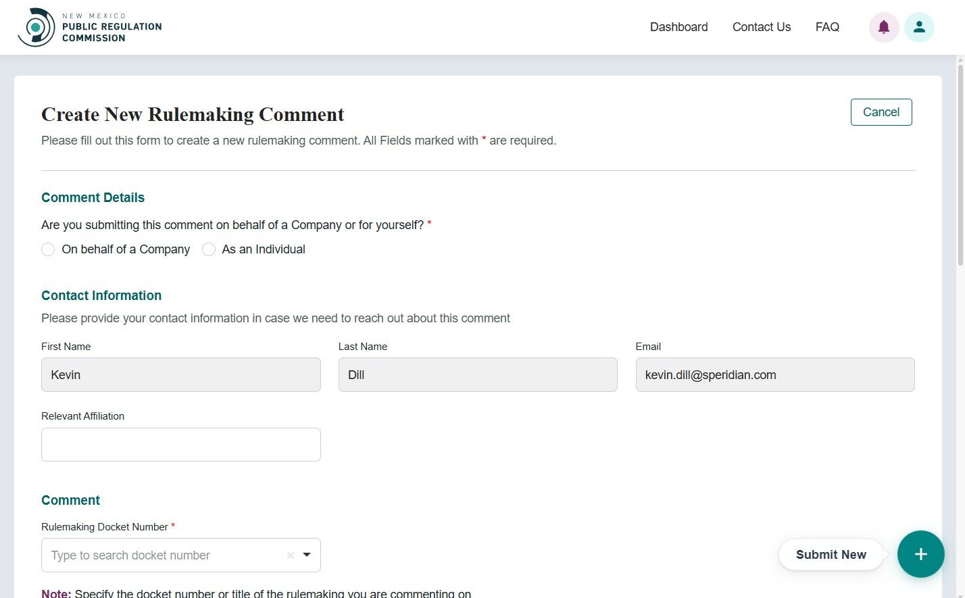
Task: Click into the Relevant Affiliation field
Action: (180, 444)
